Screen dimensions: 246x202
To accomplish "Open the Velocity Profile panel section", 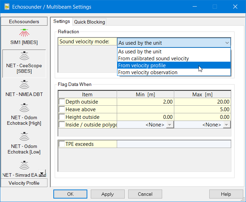I will 24,183.
